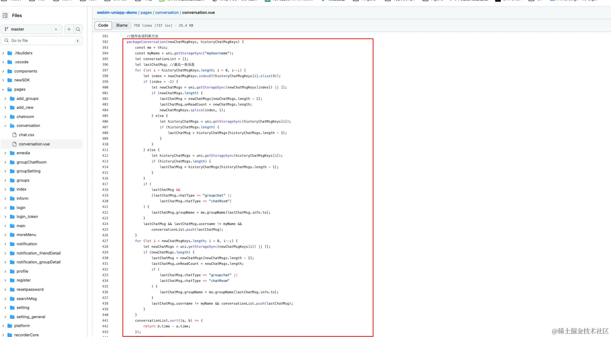Click the notification folder icon

12,244
